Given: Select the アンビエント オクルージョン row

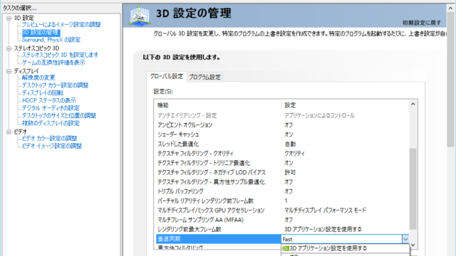Looking at the screenshot, I should pyautogui.click(x=282, y=125).
